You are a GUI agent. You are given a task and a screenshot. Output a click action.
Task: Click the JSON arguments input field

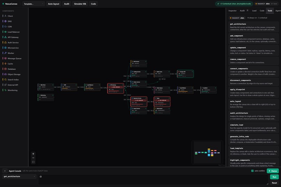(153, 180)
